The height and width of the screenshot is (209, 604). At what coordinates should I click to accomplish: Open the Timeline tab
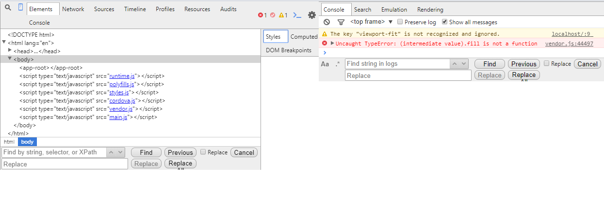pyautogui.click(x=135, y=9)
